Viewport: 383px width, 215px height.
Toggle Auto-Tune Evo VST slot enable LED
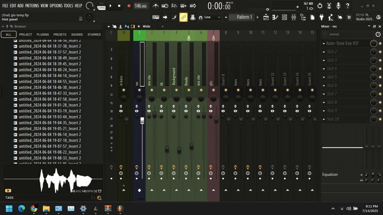380,43
